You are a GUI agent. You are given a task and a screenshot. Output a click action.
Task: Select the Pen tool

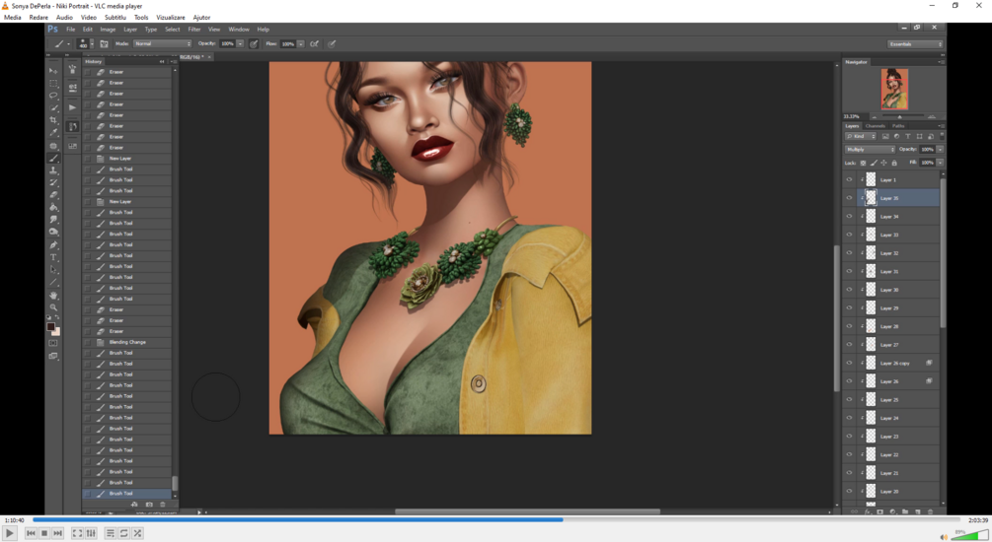click(x=53, y=245)
